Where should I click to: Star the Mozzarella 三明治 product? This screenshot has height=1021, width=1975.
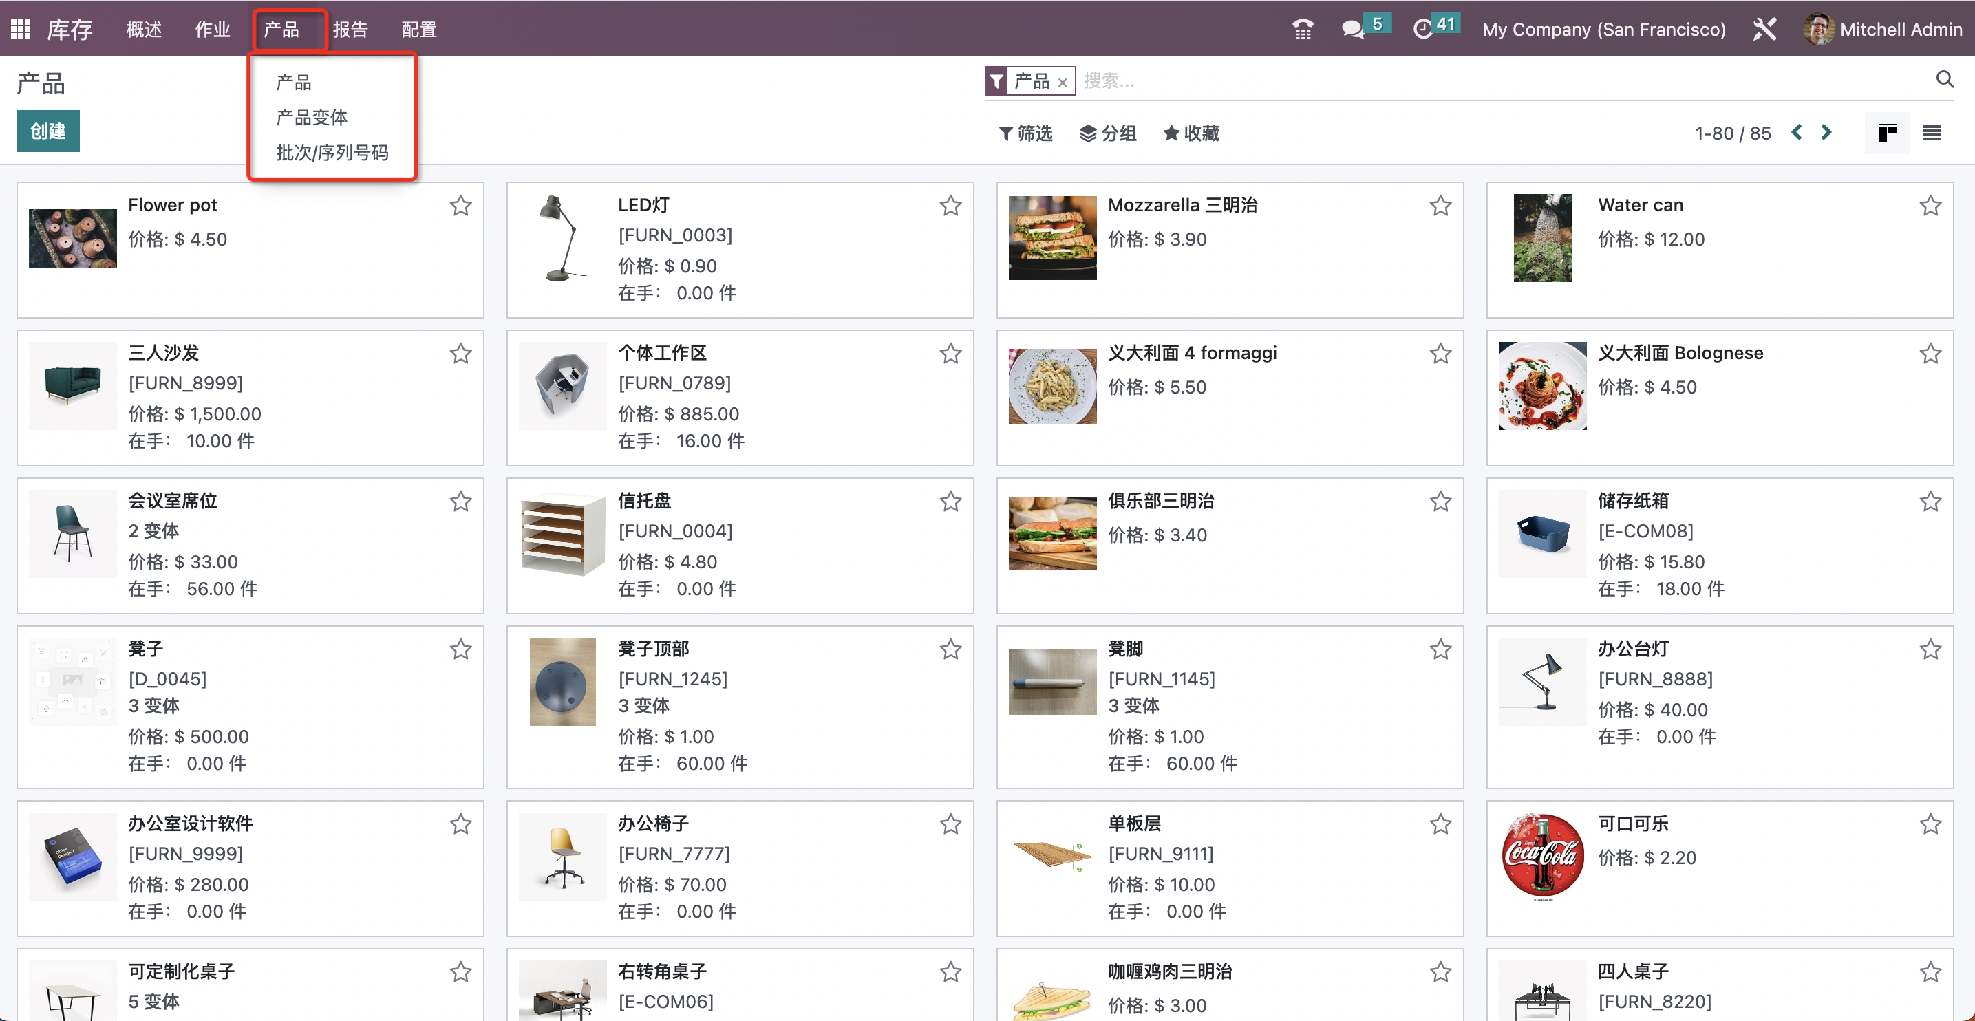coord(1440,206)
